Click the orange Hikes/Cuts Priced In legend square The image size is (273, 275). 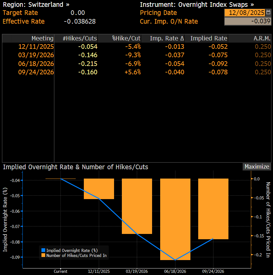[x=43, y=255]
